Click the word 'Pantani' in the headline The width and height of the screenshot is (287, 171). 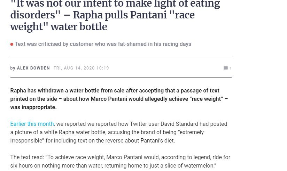[148, 15]
